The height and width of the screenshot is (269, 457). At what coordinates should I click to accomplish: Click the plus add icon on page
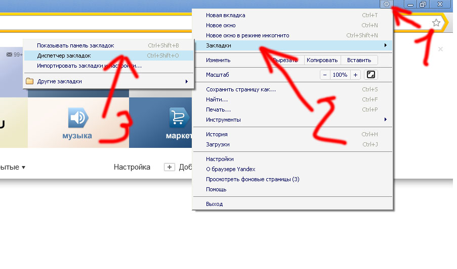pyautogui.click(x=170, y=167)
